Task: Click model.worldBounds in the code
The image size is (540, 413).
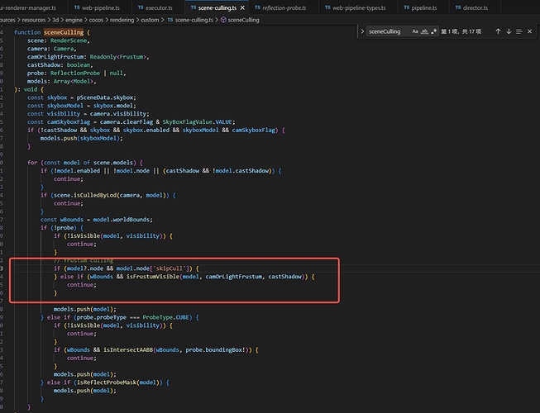Action: coord(122,220)
